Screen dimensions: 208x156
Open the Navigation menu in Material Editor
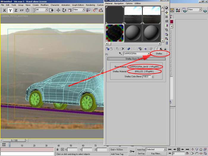pyautogui.click(x=119, y=3)
